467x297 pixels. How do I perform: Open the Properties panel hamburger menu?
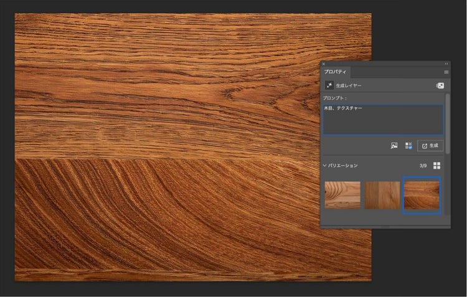(446, 72)
